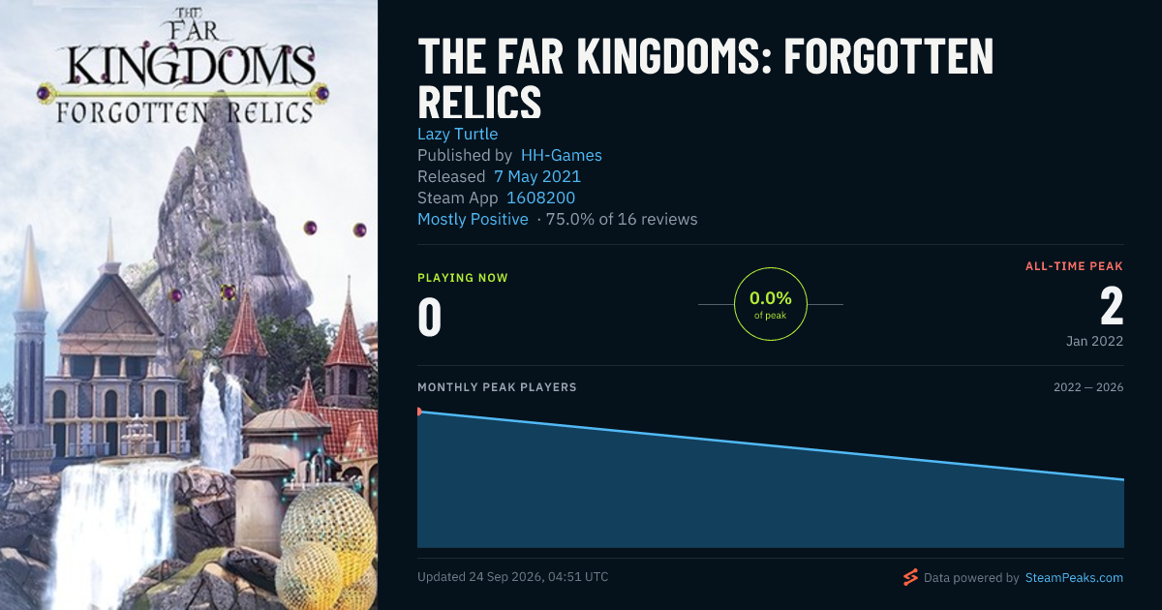Screen dimensions: 1162x610
Task: Click the 0.0% of peak circle
Action: pos(771,304)
